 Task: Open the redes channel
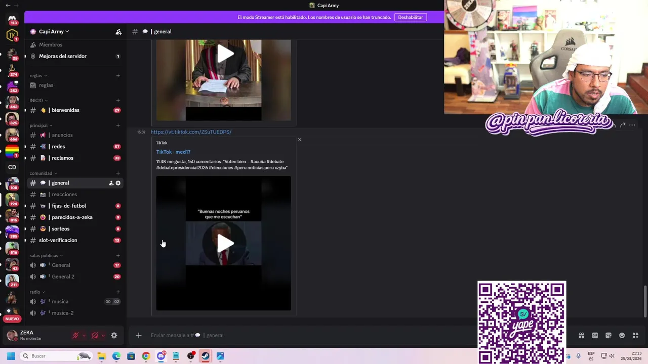[75, 147]
